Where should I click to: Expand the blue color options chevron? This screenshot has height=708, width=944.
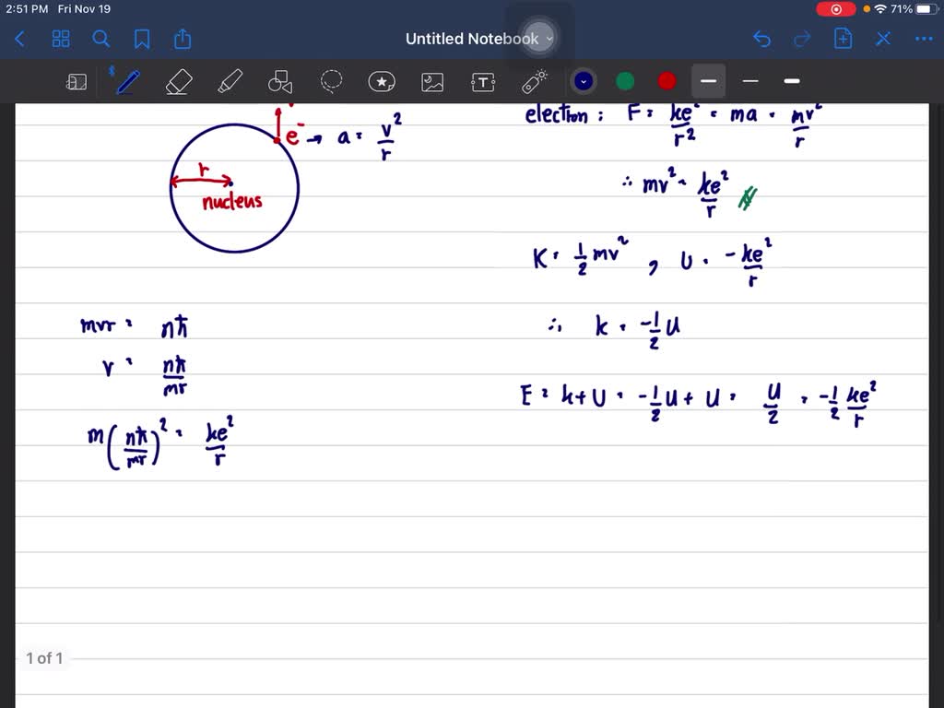(x=584, y=81)
